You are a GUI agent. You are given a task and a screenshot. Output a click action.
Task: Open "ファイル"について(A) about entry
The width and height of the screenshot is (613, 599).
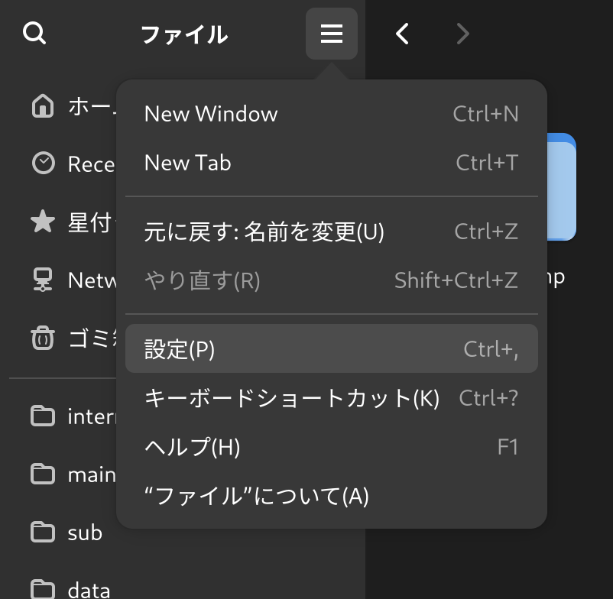click(x=332, y=496)
